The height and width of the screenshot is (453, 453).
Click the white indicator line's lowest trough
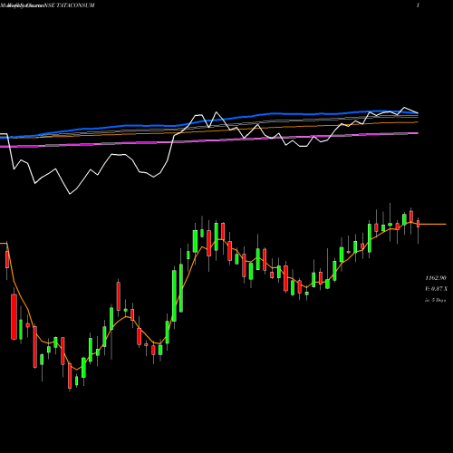pyautogui.click(x=70, y=194)
